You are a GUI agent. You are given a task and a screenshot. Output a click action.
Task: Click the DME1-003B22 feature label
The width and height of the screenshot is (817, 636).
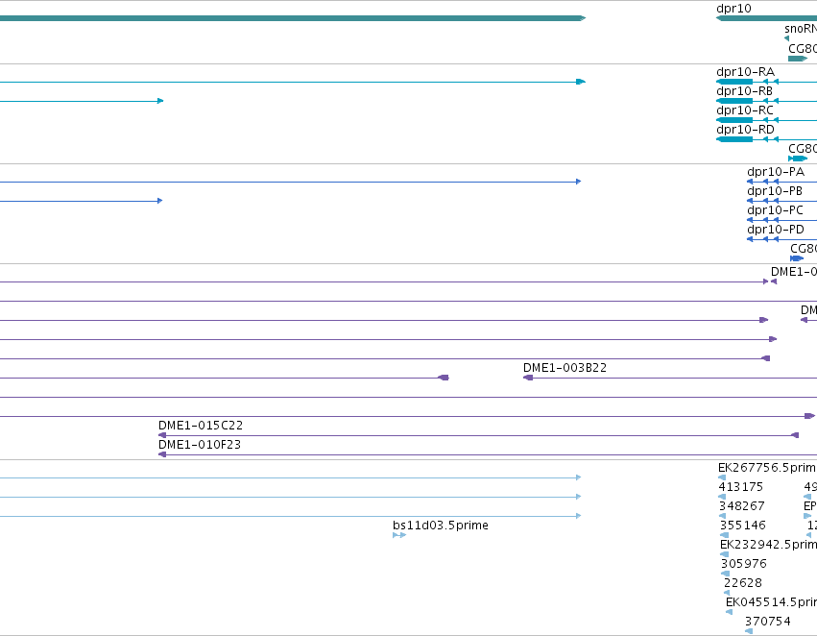point(565,368)
